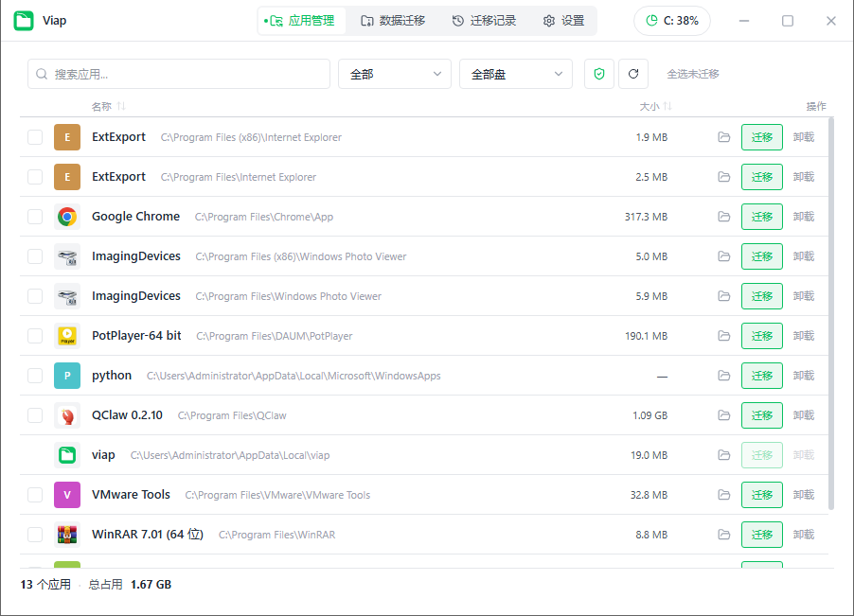
Task: Open the 迁移记录 tab
Action: [x=484, y=21]
